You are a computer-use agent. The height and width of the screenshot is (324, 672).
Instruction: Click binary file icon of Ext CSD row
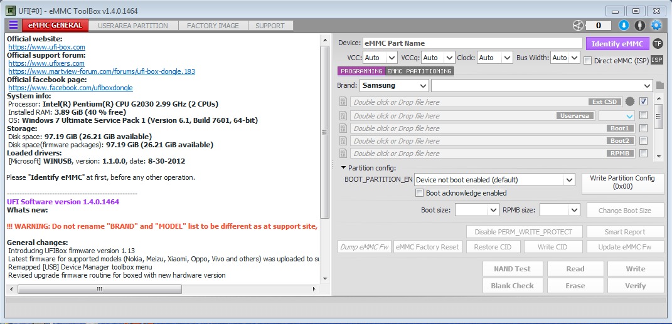(343, 102)
